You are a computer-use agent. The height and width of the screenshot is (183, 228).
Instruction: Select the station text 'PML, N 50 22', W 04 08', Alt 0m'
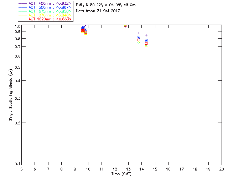106,5
